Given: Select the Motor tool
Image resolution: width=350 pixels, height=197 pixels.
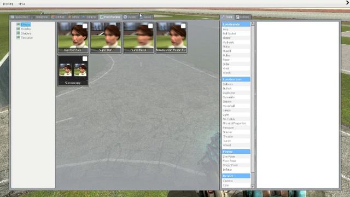Looking at the screenshot, I should click(236, 47).
